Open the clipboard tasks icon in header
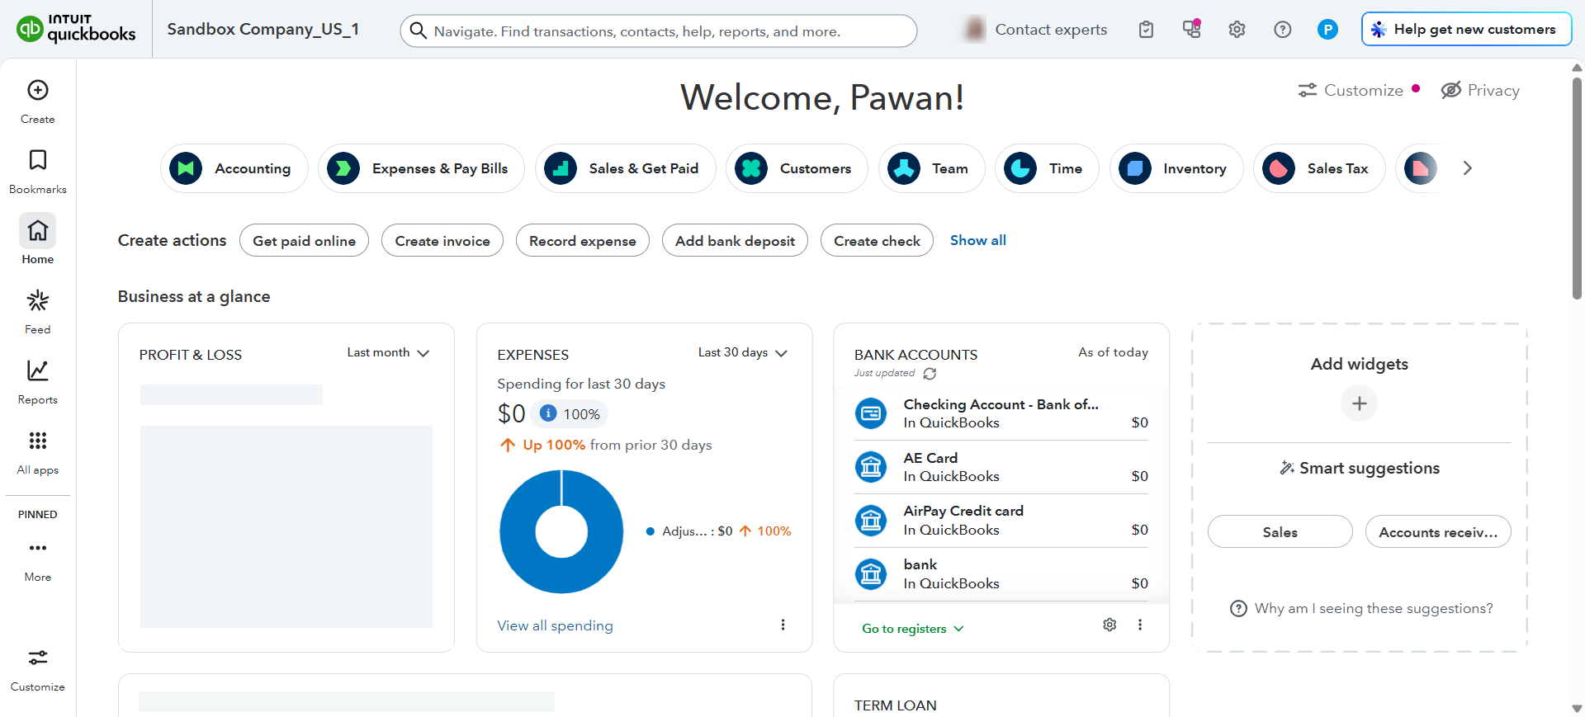The width and height of the screenshot is (1585, 717). point(1146,30)
